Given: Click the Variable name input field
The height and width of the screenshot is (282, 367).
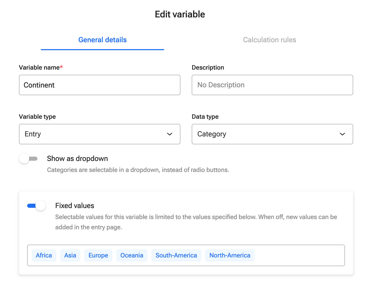Looking at the screenshot, I should (99, 85).
